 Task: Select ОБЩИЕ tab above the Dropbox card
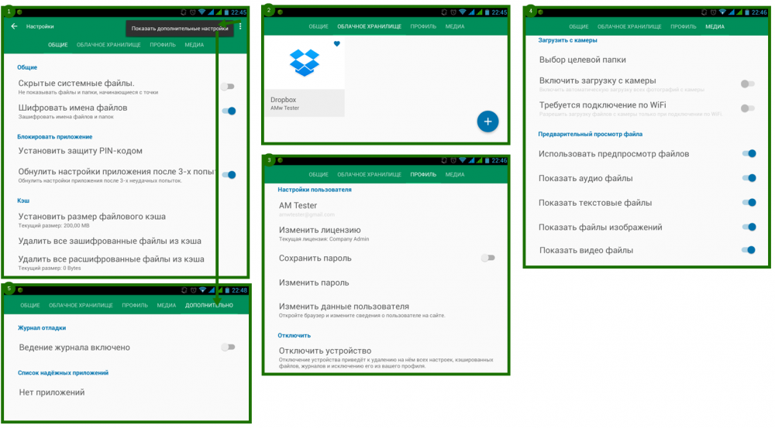coord(319,26)
